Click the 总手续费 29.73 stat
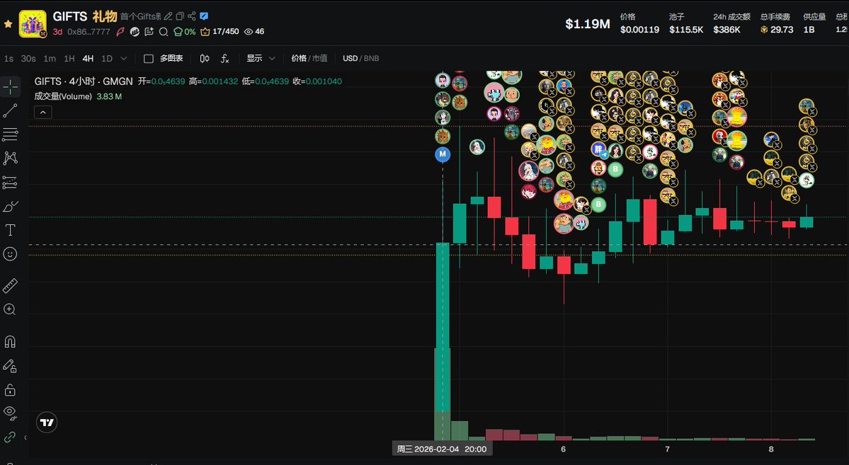The width and height of the screenshot is (849, 465). (x=776, y=23)
